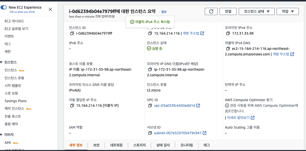Switch to the 세부 정보 tab

76,145
